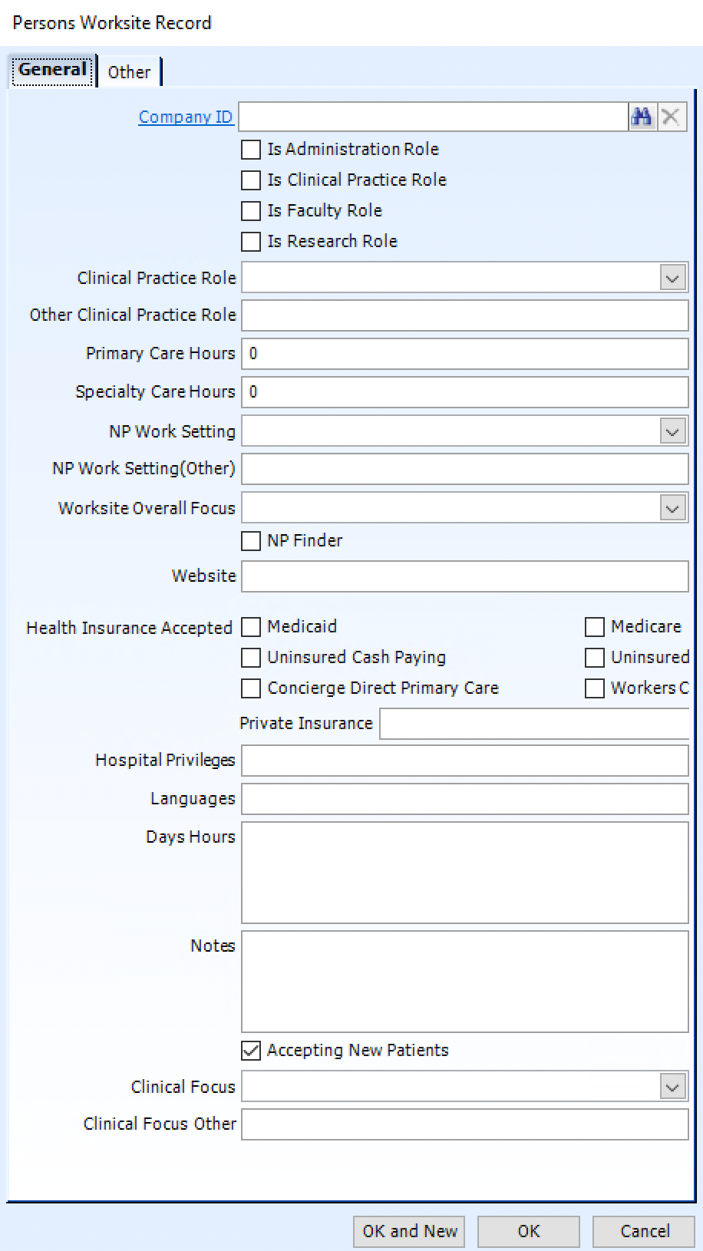Click the Primary Care Hours field
The width and height of the screenshot is (703, 1251).
(x=465, y=354)
